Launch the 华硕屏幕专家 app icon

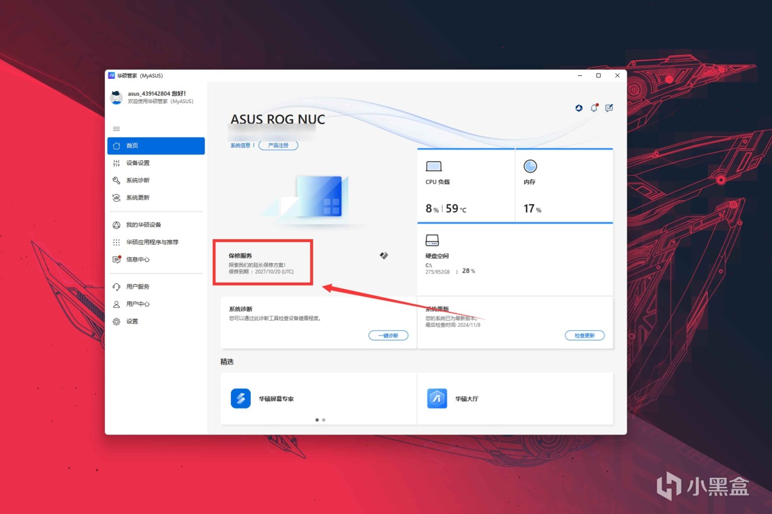241,398
